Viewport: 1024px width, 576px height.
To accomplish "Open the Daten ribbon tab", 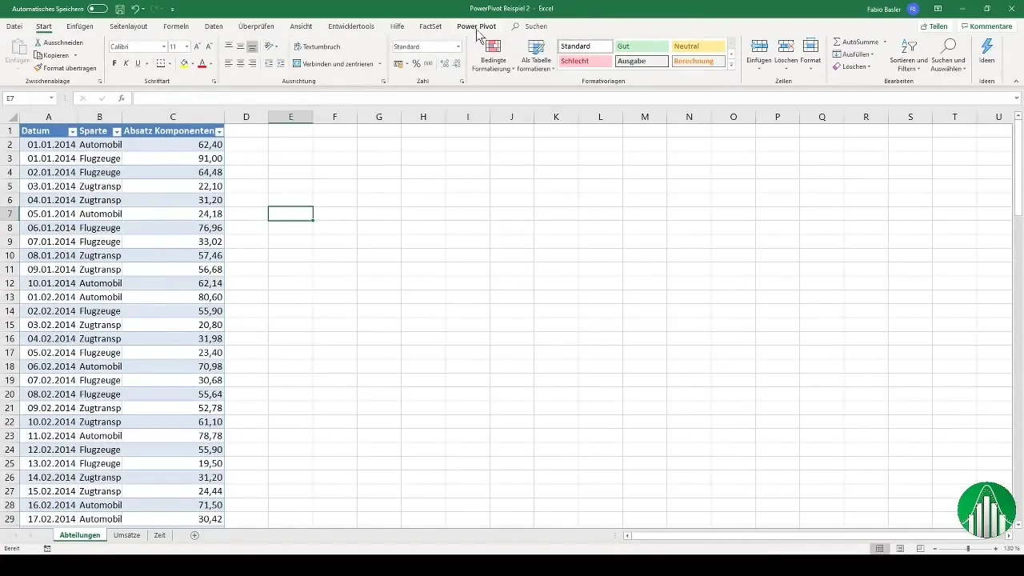I will [214, 26].
